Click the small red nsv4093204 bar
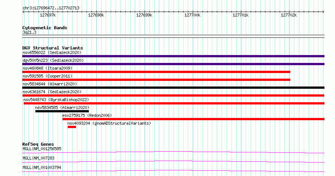Image resolution: width=335 pixels, height=176 pixels. (72, 127)
